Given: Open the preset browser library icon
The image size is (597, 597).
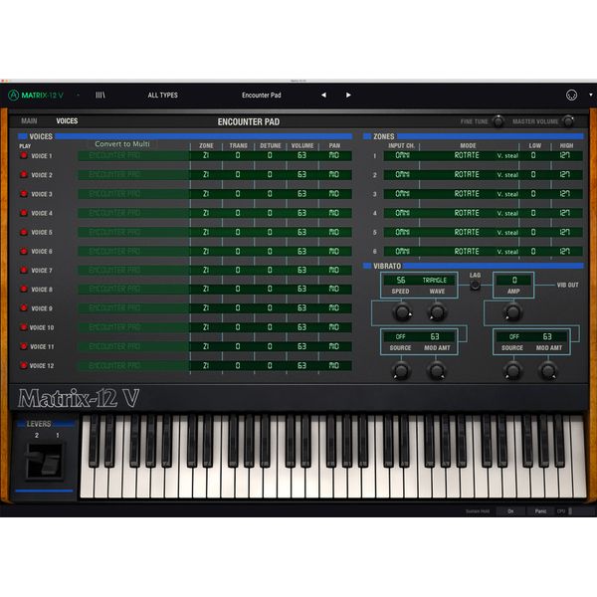Looking at the screenshot, I should [x=100, y=95].
